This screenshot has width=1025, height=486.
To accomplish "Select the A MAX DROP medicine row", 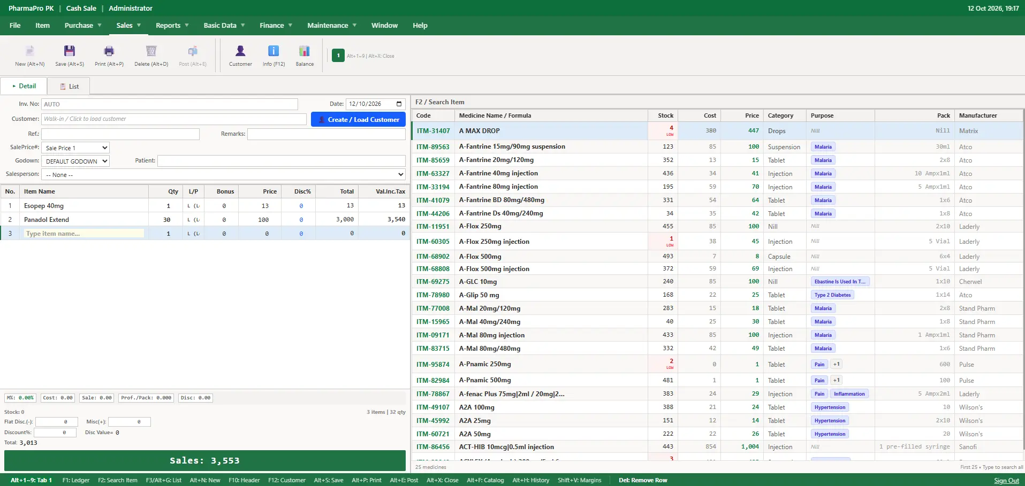I will 717,130.
